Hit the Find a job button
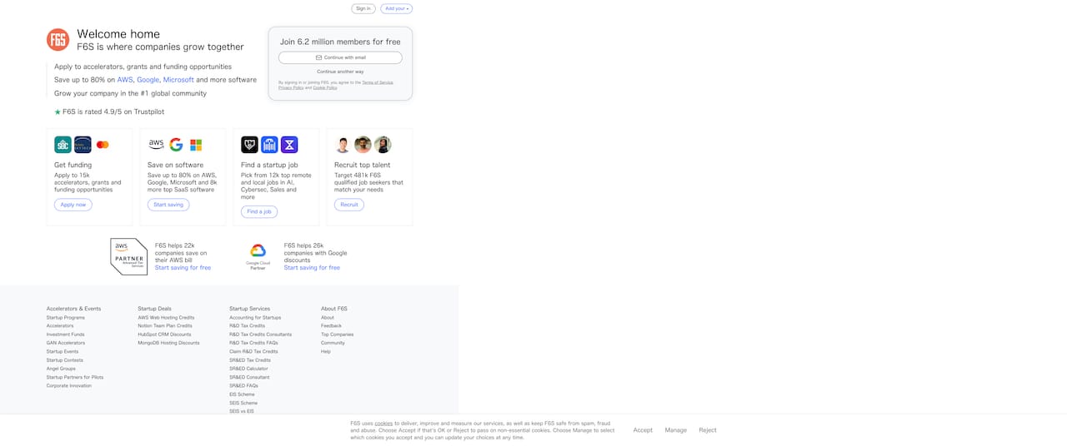 pyautogui.click(x=259, y=211)
